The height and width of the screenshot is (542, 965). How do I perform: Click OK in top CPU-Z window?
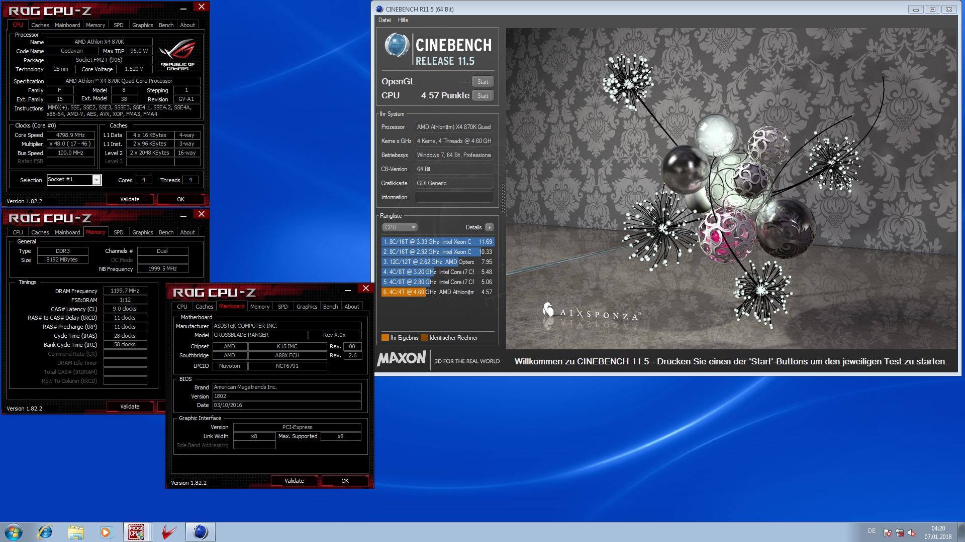click(180, 199)
